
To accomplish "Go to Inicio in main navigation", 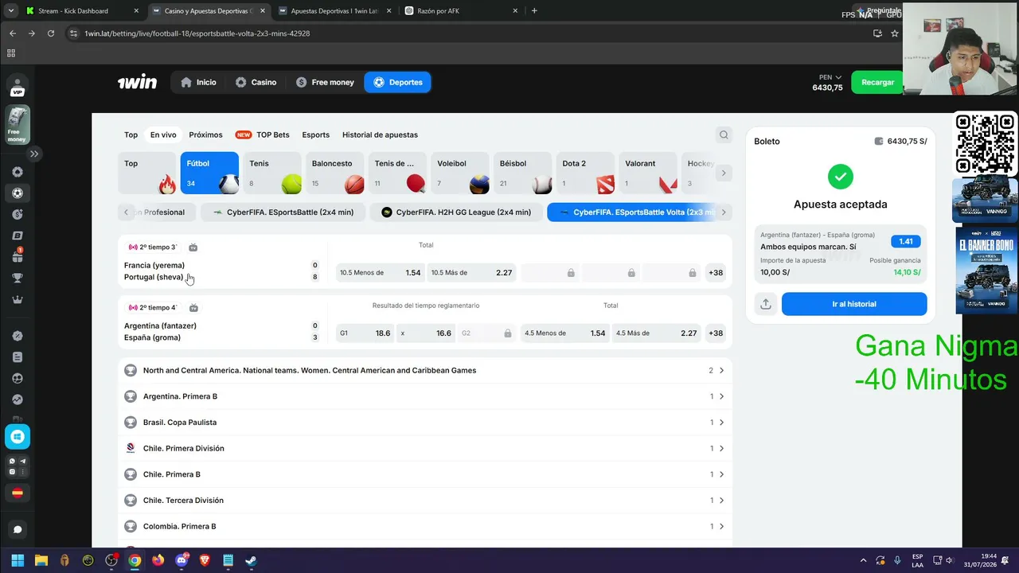I will tap(198, 82).
